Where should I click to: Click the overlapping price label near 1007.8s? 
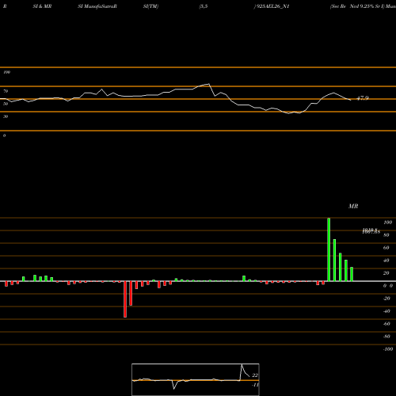(x=371, y=231)
